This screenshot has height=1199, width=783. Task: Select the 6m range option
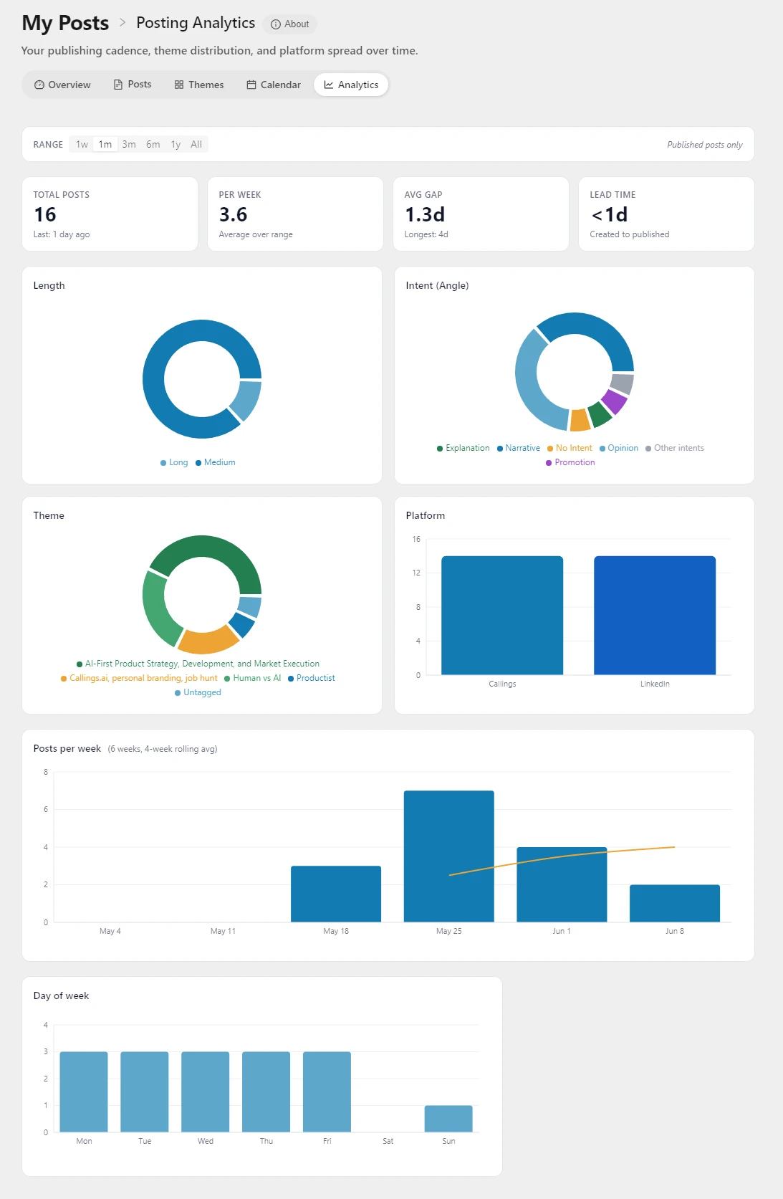pos(153,144)
